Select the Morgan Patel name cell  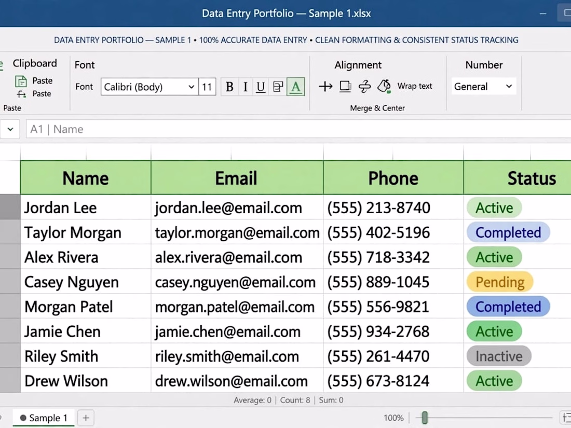(x=86, y=307)
